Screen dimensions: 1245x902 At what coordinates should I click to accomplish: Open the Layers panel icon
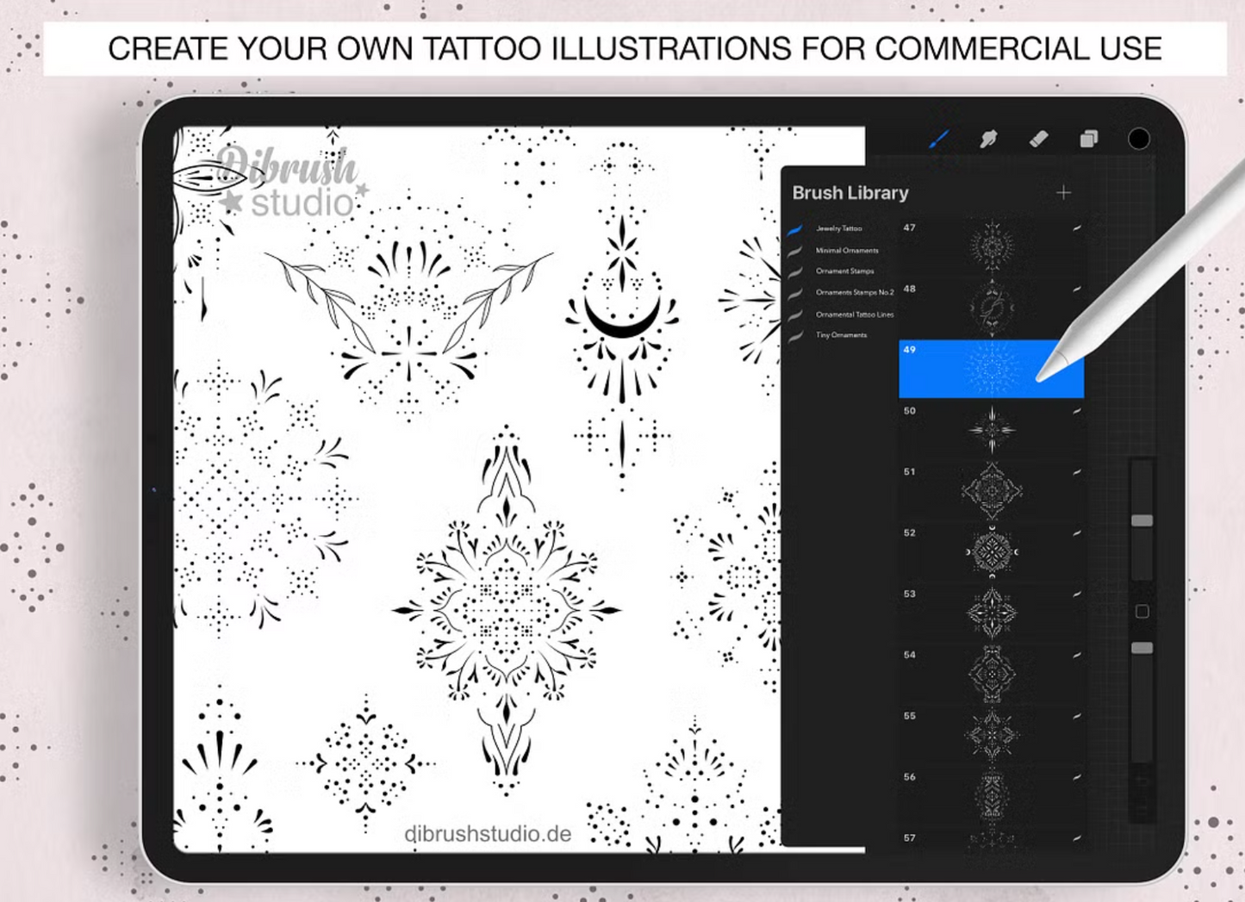1089,138
